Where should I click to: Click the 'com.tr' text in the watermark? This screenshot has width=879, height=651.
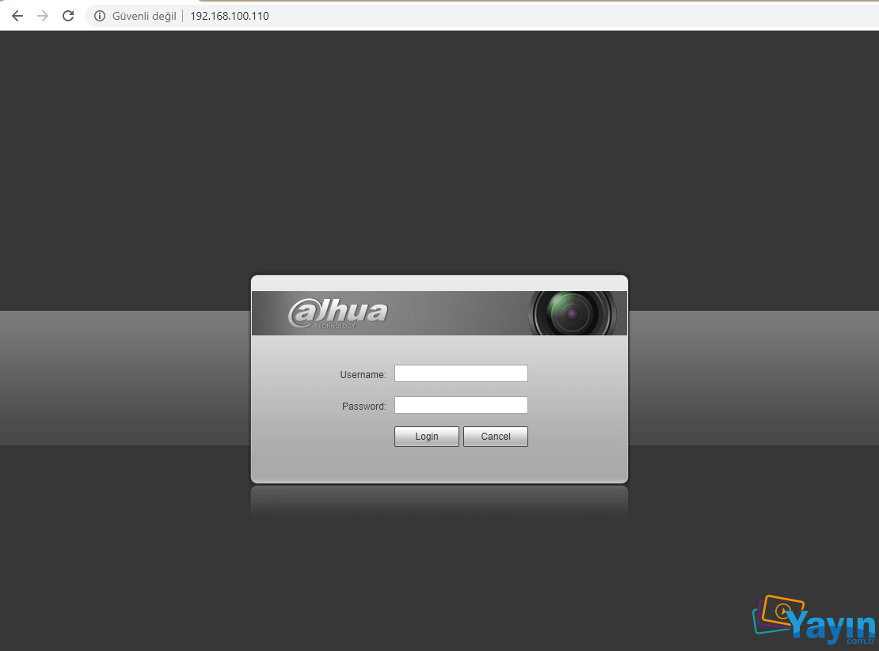pos(861,641)
